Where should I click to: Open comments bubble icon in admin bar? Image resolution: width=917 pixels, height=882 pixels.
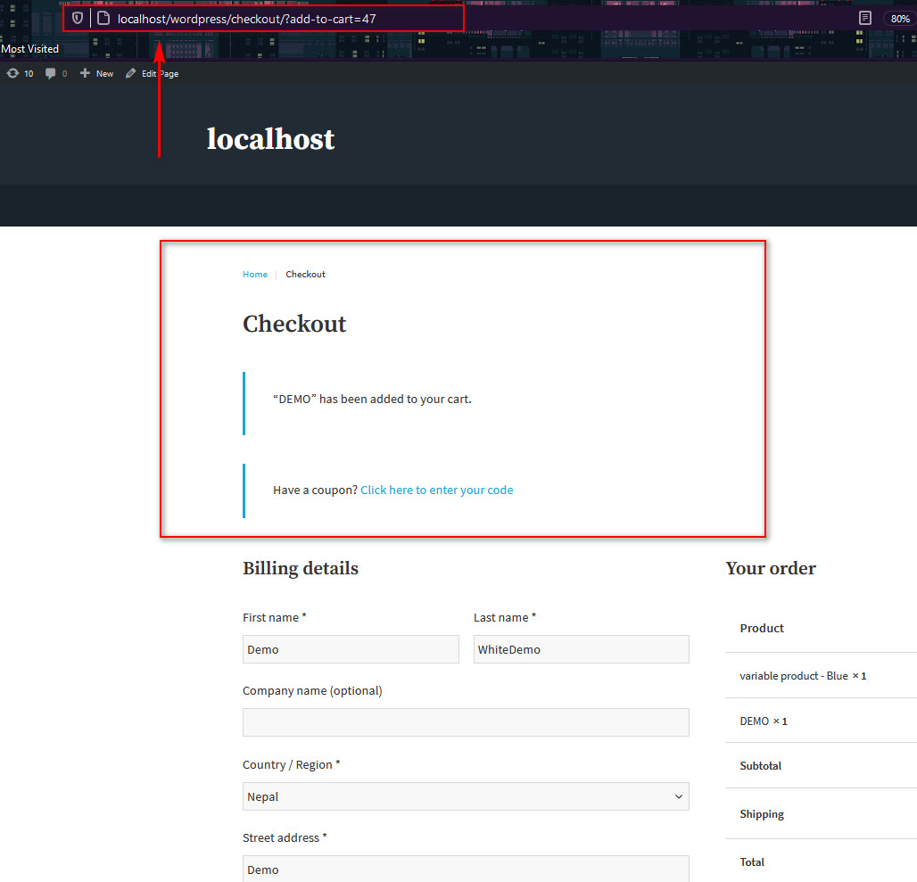[56, 74]
